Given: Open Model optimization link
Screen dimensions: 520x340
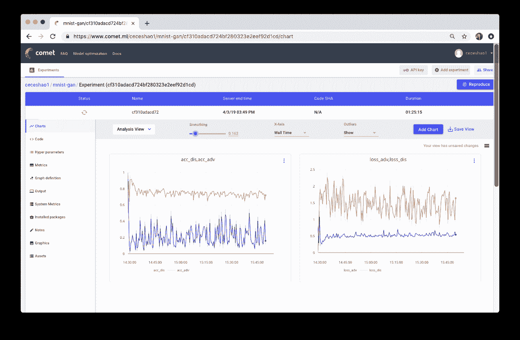Looking at the screenshot, I should pyautogui.click(x=90, y=54).
